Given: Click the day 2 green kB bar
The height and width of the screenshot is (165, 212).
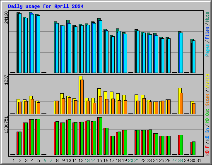Looking at the screenshot, I should pos(20,143).
